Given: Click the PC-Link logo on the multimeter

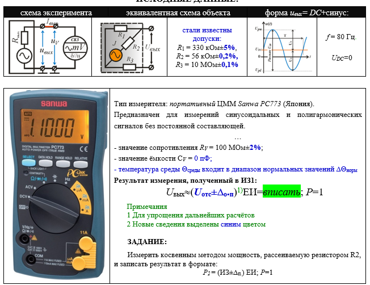Looking at the screenshot, I should pyautogui.click(x=77, y=173).
